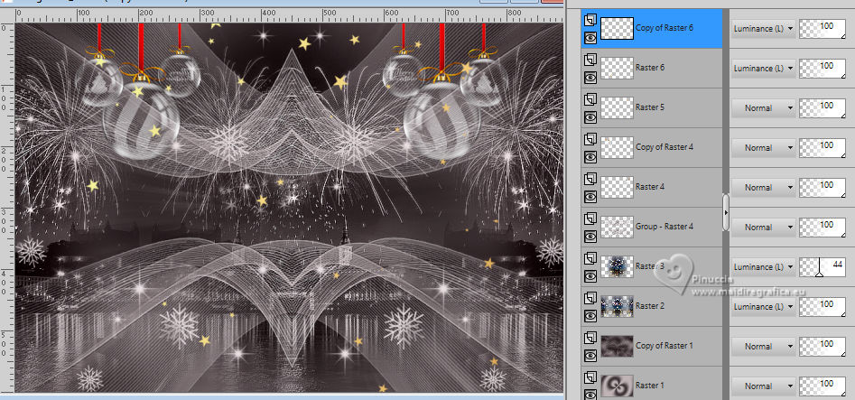
Task: Open Luminance (L) dropdown for Raster 3
Action: click(x=763, y=267)
